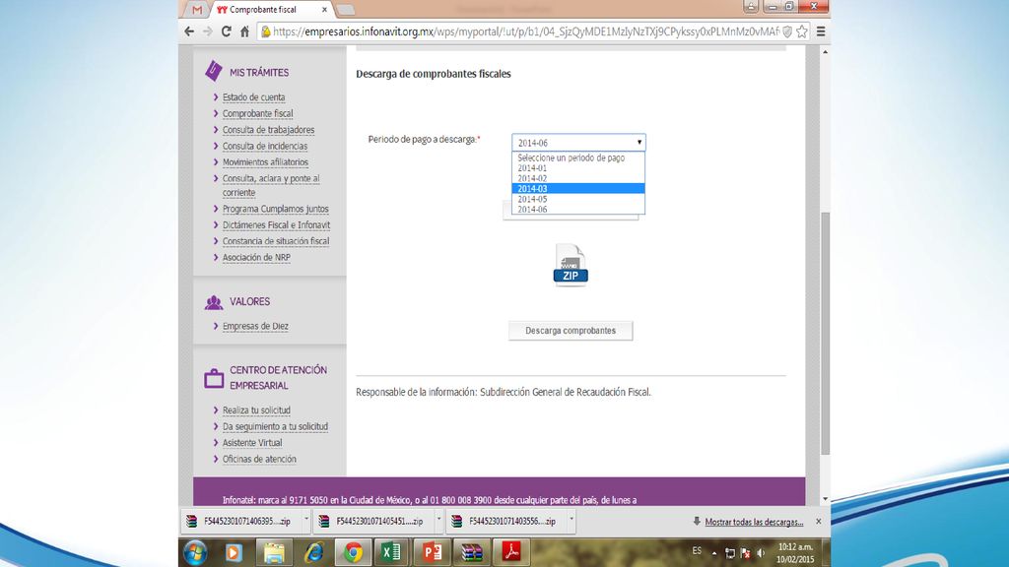Expand options for F54452301071403556 zip download
1009x567 pixels.
[572, 521]
